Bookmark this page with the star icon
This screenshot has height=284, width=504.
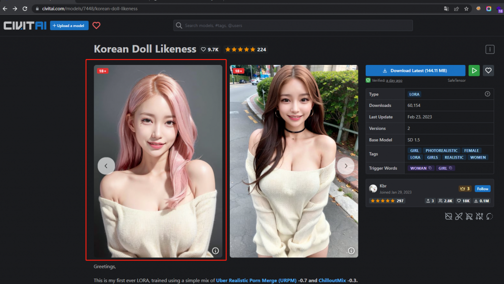click(466, 9)
